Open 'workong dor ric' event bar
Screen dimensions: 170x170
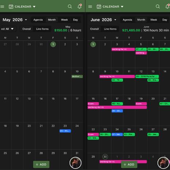(x=117, y=107)
